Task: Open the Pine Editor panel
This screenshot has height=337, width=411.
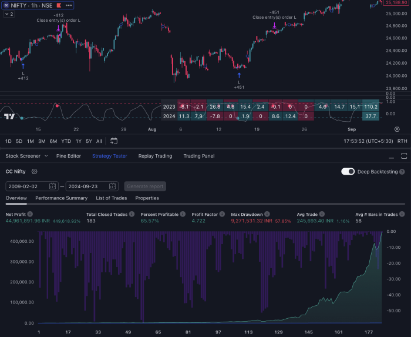Action: coord(69,156)
